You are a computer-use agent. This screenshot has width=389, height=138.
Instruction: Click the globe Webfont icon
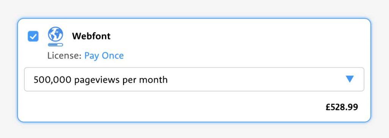point(55,37)
